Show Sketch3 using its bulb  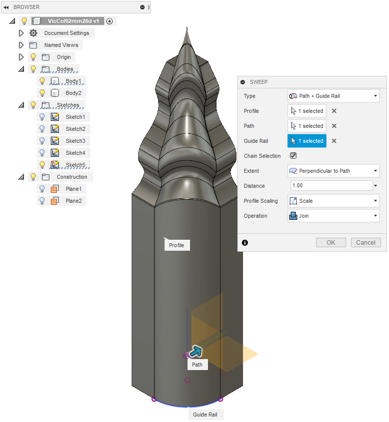pyautogui.click(x=42, y=141)
